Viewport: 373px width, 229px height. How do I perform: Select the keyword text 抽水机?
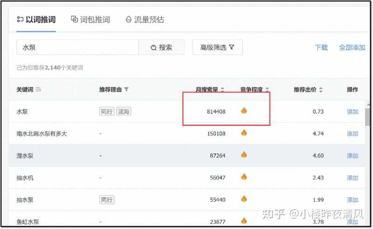25,178
